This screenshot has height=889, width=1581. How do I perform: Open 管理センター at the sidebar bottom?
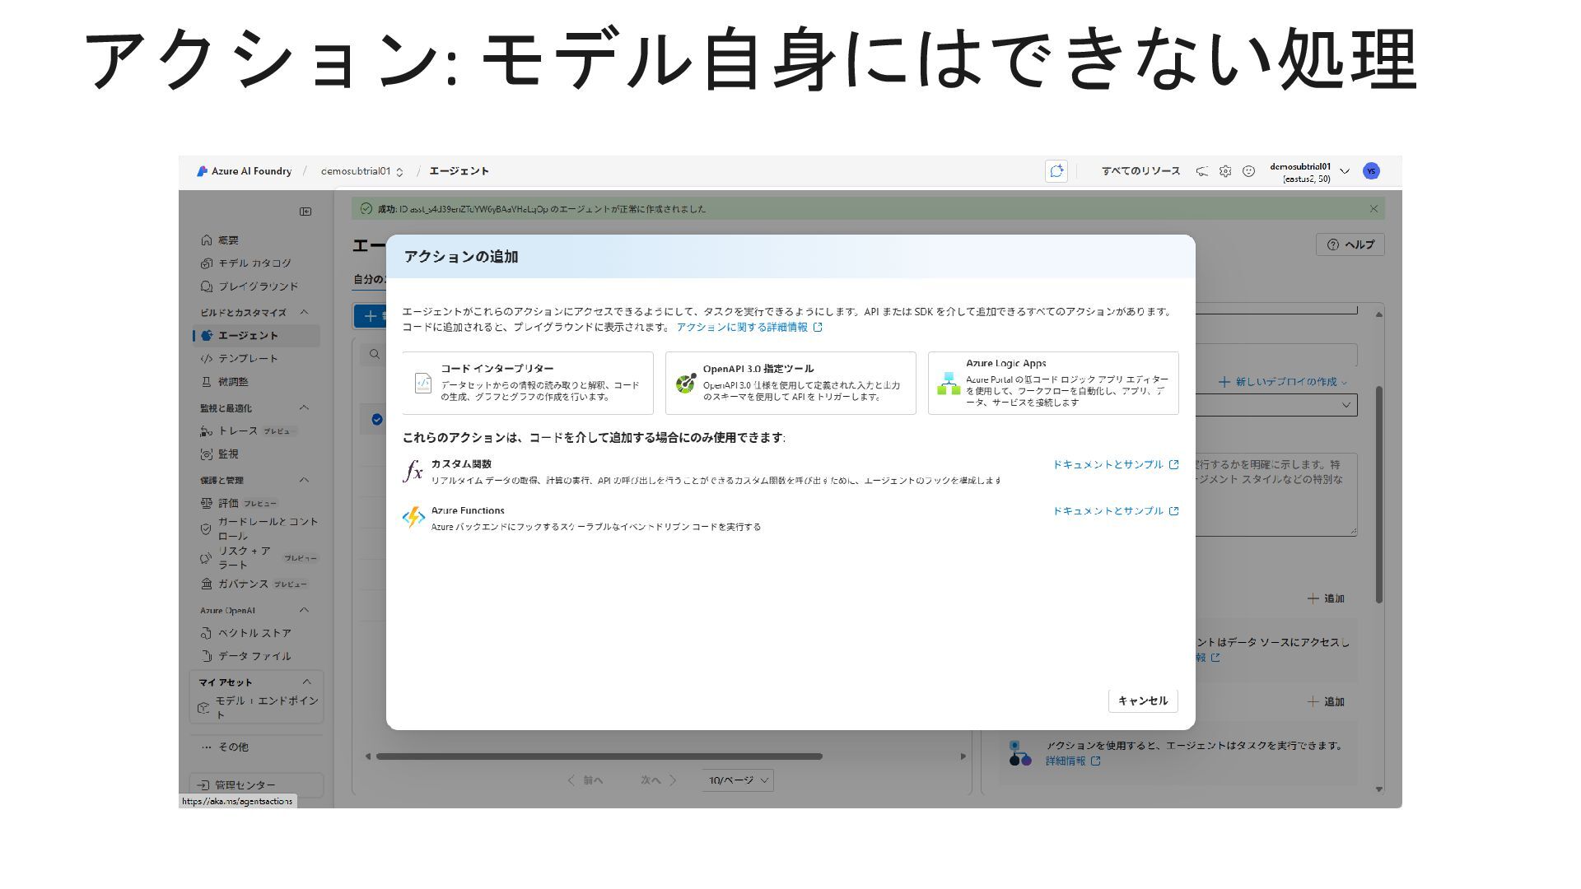click(257, 785)
